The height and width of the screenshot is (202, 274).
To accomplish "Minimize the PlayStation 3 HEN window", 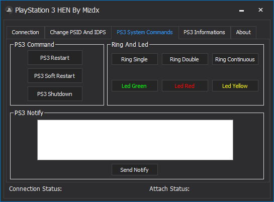I will [241, 11].
